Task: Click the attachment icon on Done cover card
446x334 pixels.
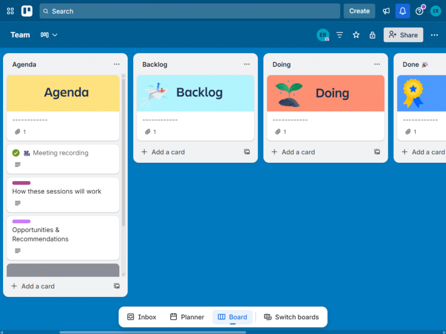Action: [x=408, y=132]
